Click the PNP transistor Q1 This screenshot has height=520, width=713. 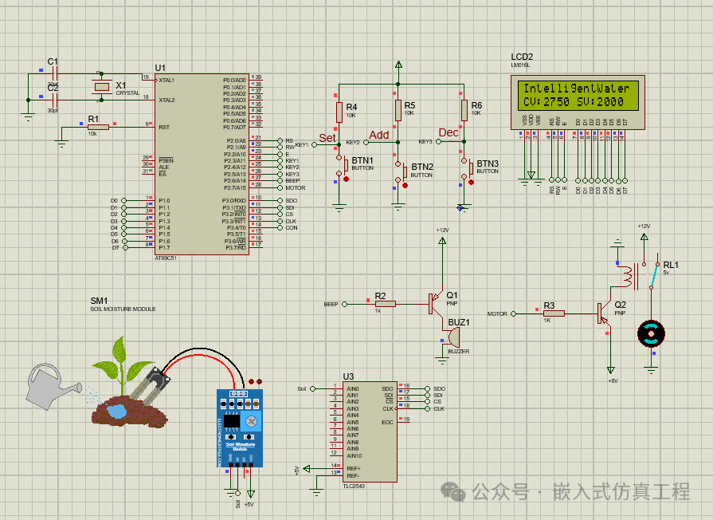[434, 303]
